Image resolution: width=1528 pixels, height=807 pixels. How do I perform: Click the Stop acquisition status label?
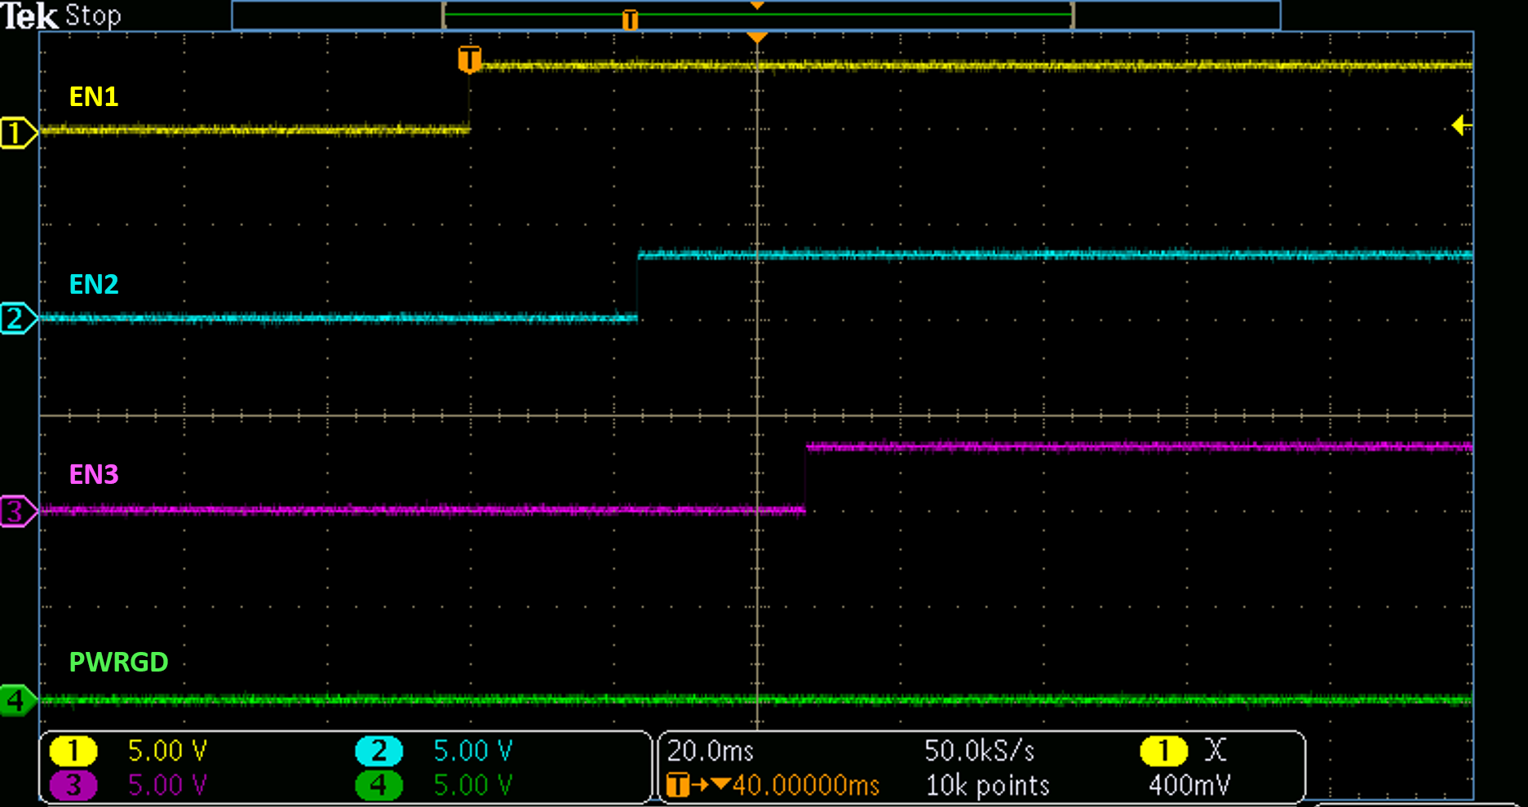93,16
